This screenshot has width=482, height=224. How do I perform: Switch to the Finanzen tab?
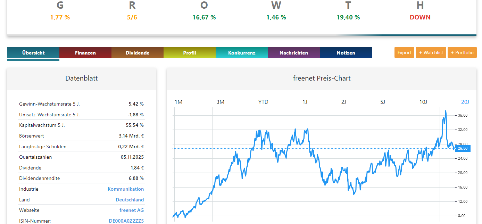click(x=85, y=52)
